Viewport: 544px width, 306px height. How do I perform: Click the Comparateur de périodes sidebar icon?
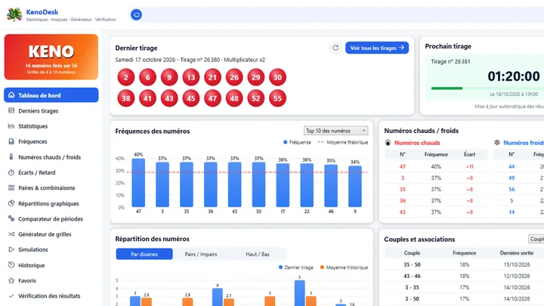[x=11, y=218]
